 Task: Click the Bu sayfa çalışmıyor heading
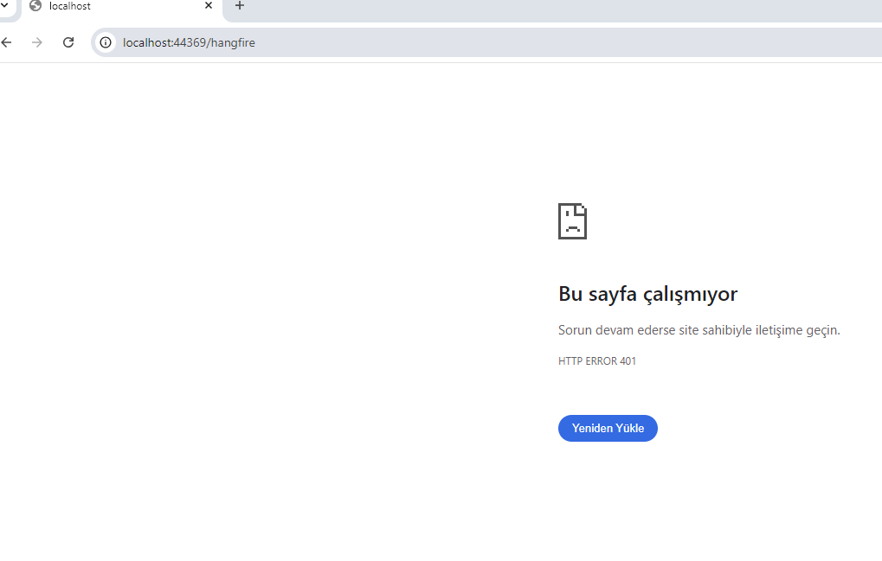point(647,294)
